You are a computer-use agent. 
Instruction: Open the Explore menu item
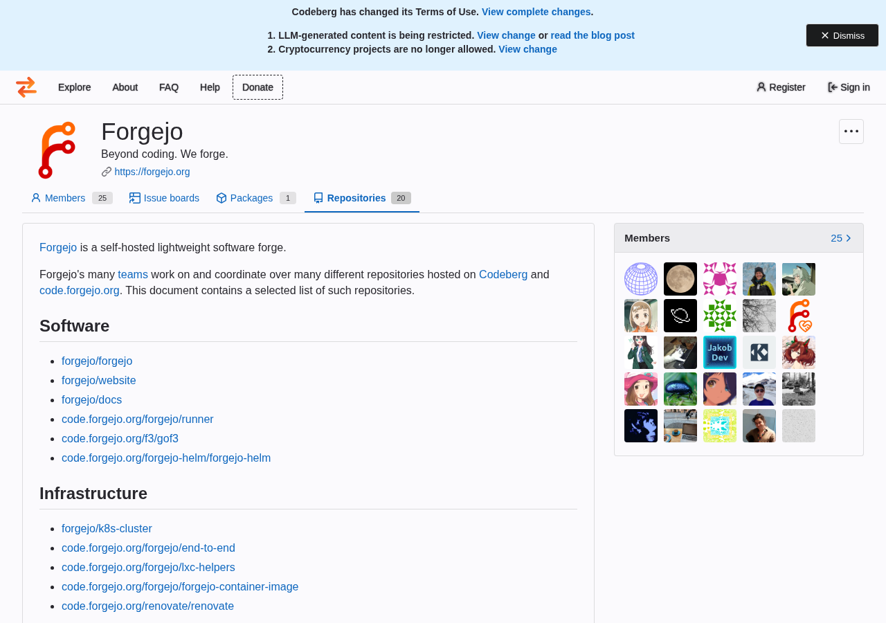coord(74,87)
